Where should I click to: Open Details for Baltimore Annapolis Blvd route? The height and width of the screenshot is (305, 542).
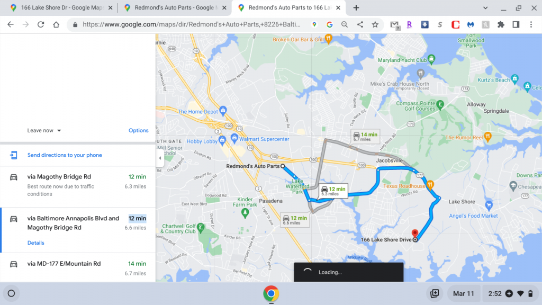click(x=35, y=243)
